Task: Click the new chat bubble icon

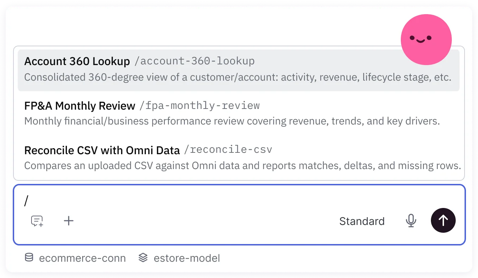Action: [37, 221]
